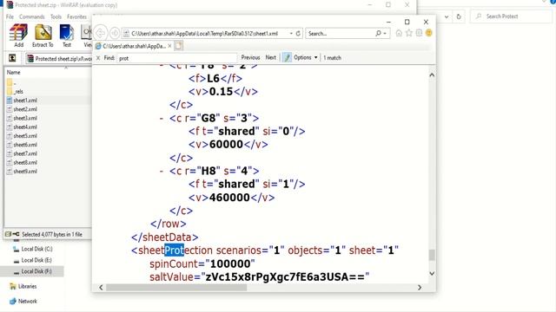This screenshot has width=556, height=312.
Task: Open the IE Tools gear icon
Action: click(x=419, y=33)
